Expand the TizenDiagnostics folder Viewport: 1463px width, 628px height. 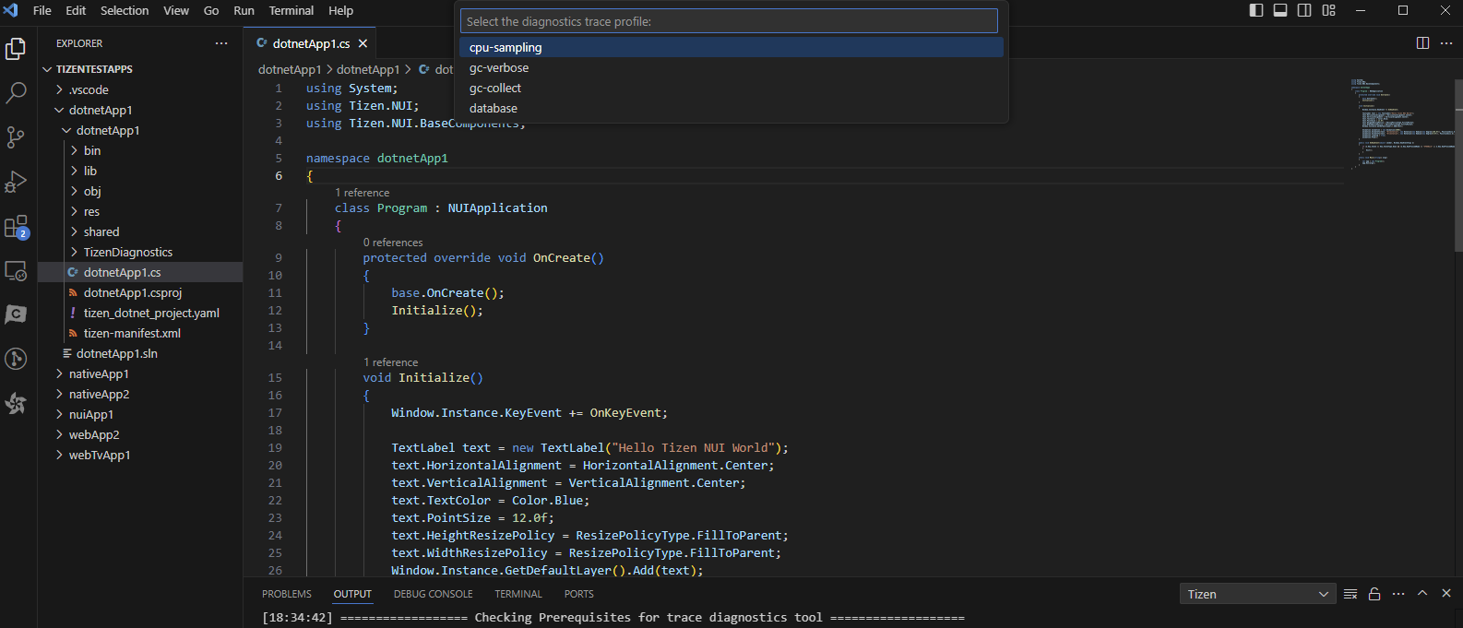(127, 252)
